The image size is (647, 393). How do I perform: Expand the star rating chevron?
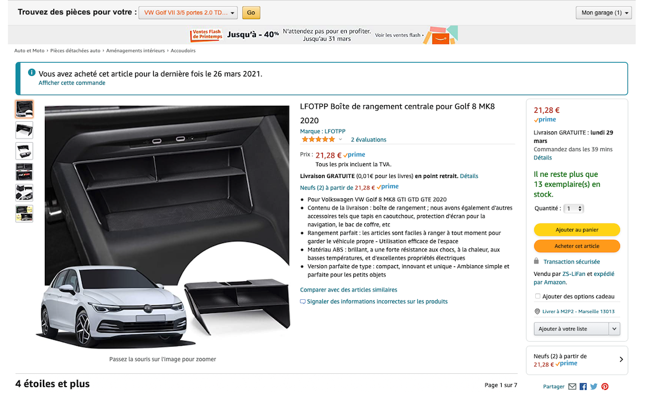[x=340, y=140]
